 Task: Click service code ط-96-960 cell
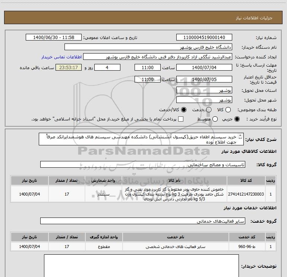click(x=247, y=247)
